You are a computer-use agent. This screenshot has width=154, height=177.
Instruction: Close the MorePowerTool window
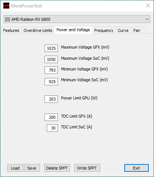tap(148, 6)
